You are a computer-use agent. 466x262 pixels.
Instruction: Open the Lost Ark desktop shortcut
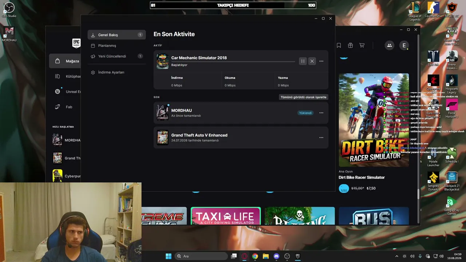(433, 58)
